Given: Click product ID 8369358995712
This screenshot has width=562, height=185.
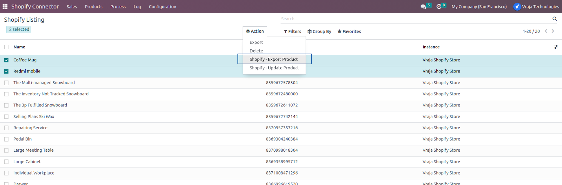Looking at the screenshot, I should click(282, 162).
